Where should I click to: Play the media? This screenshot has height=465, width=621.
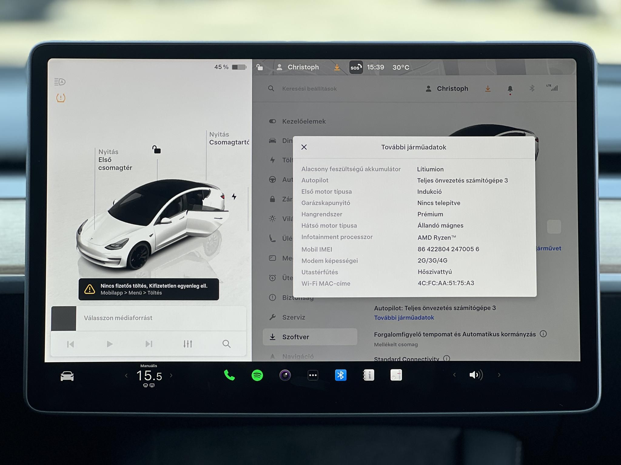click(109, 344)
